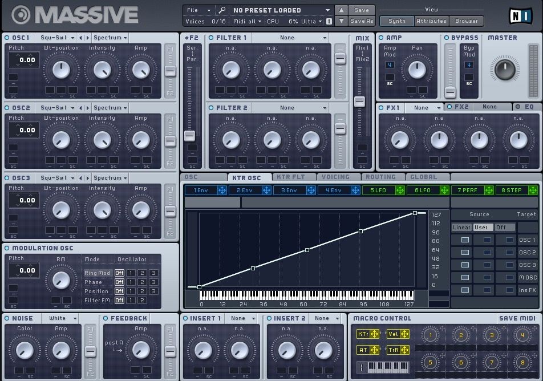Image resolution: width=543 pixels, height=381 pixels.
Task: Toggle the Feedback power button
Action: pyautogui.click(x=106, y=318)
